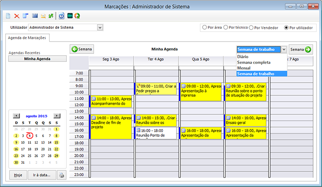Print the agenda using the printer icon

[62, 175]
